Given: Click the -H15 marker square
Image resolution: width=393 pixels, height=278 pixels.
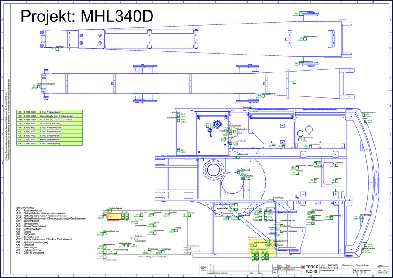Looking at the screenshot, I should (179, 115).
